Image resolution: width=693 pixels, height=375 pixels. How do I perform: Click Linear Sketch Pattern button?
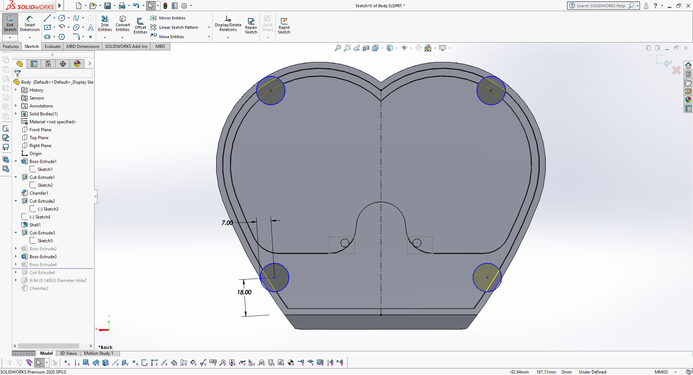click(x=175, y=27)
